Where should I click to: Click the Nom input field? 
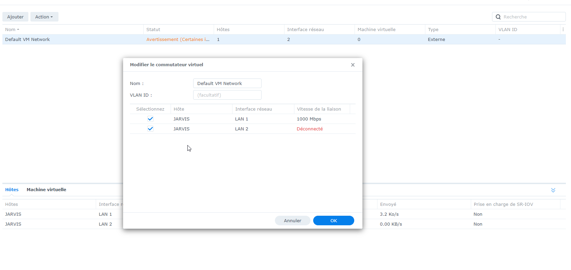[x=227, y=83]
